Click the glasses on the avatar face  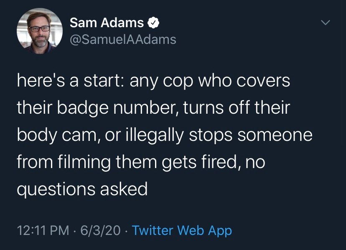[x=40, y=29]
